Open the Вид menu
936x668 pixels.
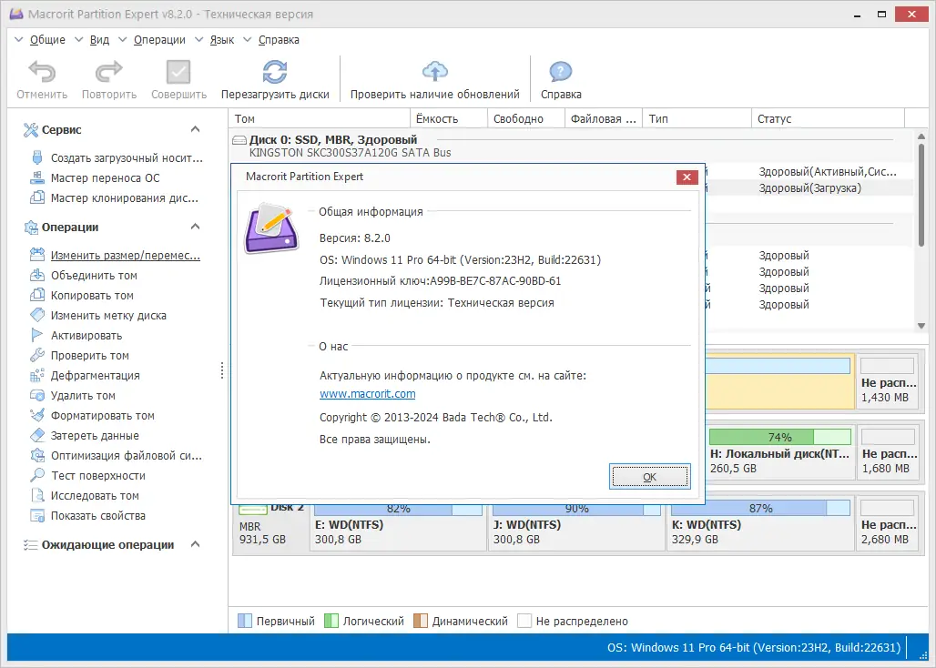[100, 39]
